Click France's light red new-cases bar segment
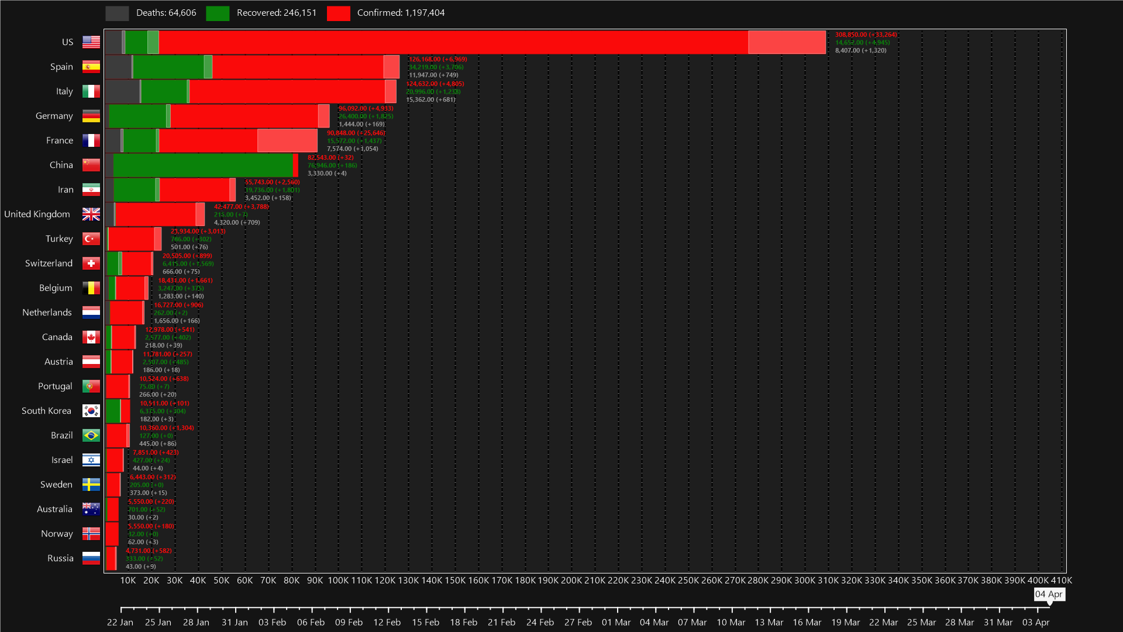 [x=287, y=140]
